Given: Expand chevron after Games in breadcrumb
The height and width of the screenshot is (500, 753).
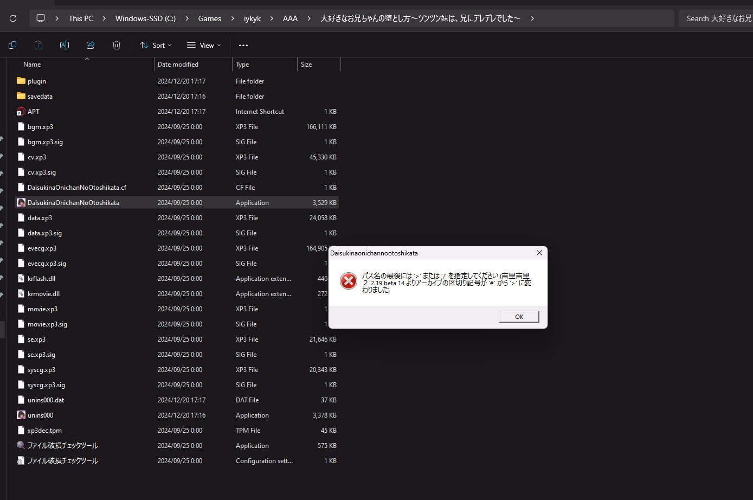Looking at the screenshot, I should click(233, 18).
